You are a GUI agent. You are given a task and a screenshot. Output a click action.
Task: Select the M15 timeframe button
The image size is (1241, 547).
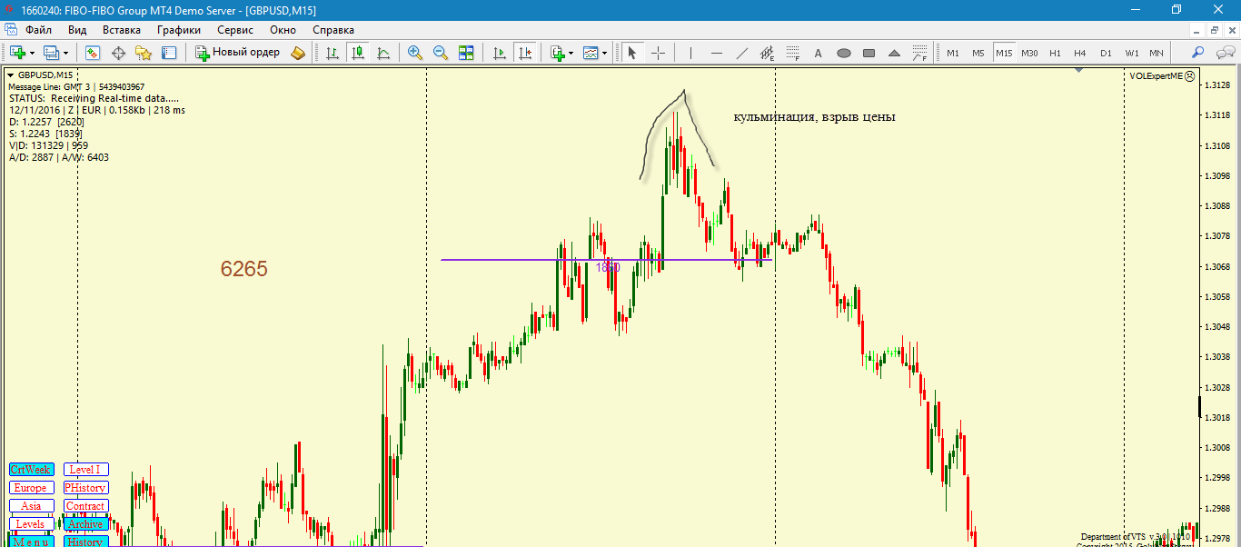click(x=1004, y=53)
